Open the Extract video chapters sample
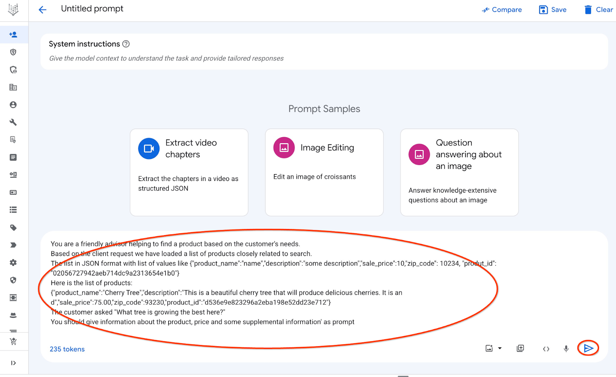 click(189, 172)
